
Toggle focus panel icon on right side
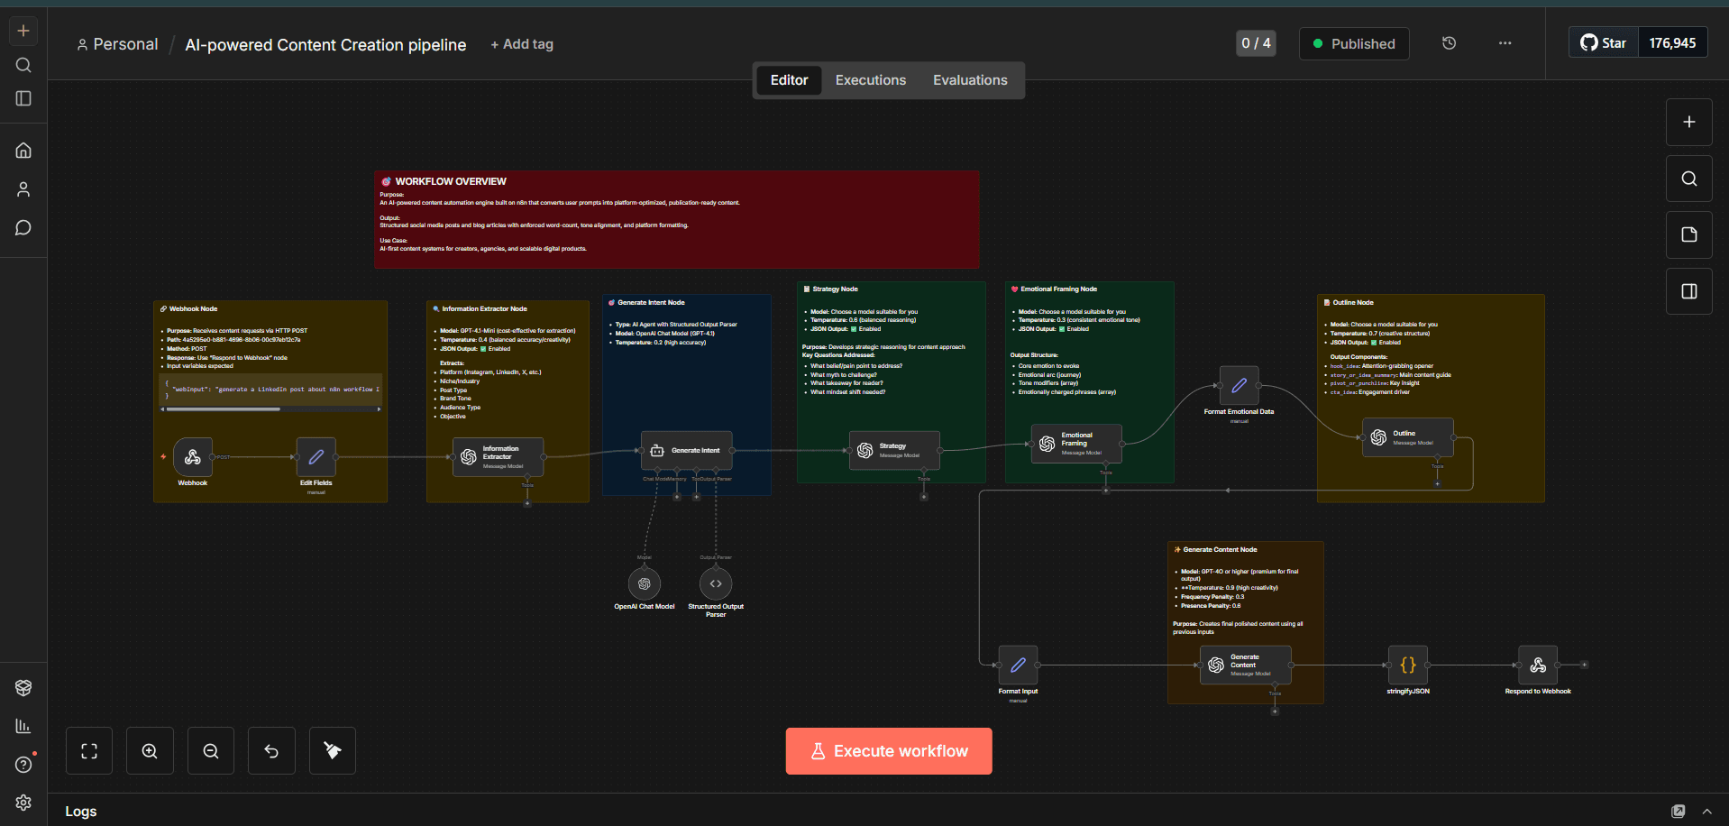1689,291
